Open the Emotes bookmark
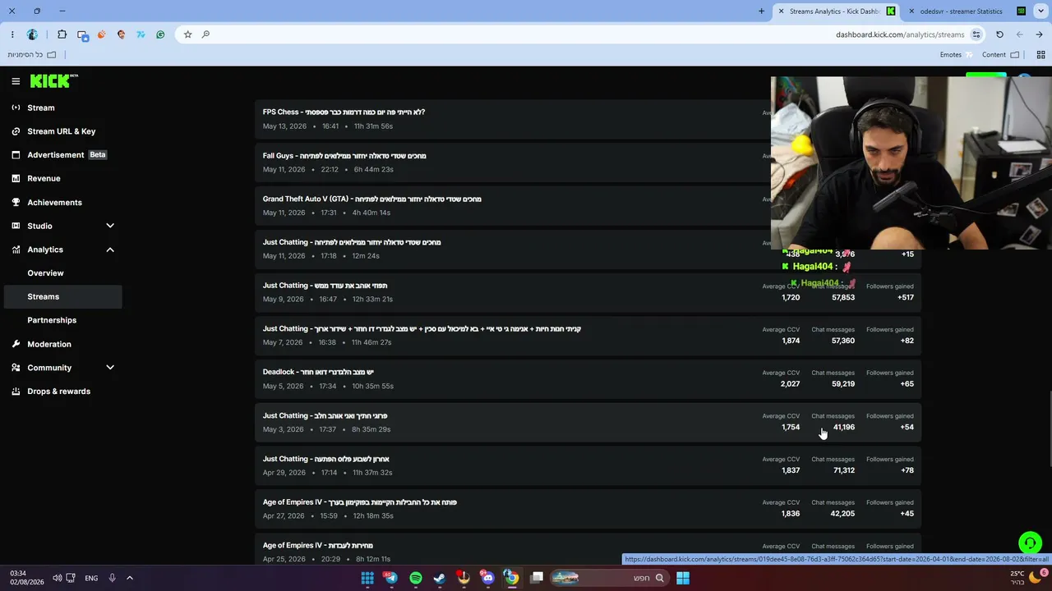This screenshot has height=591, width=1052. pos(957,55)
